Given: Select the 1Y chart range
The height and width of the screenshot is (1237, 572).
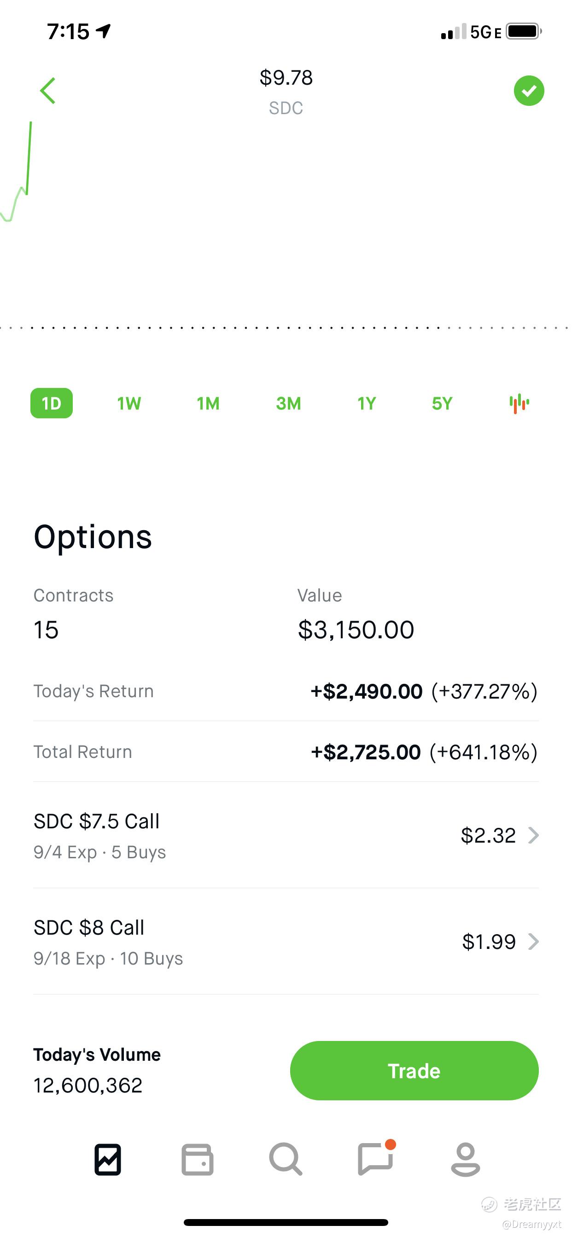Looking at the screenshot, I should coord(366,404).
